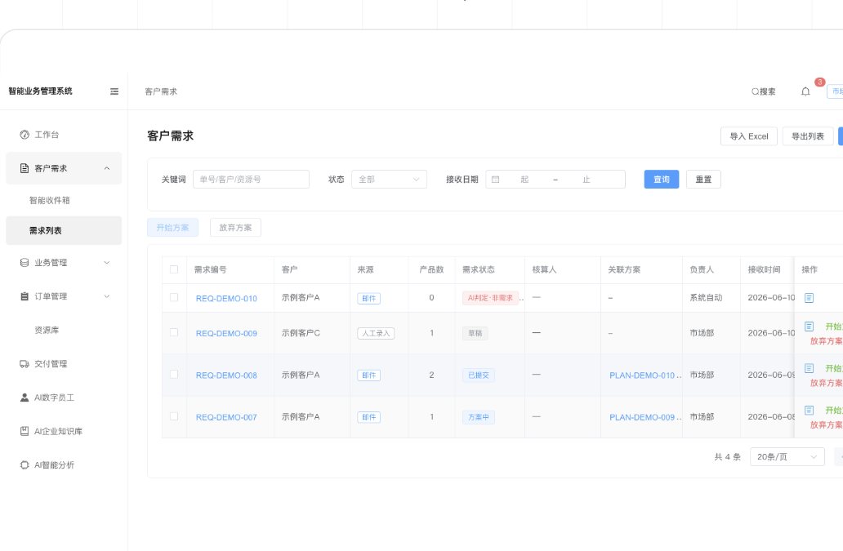Expand the 订单管理 menu chevron
The height and width of the screenshot is (551, 843).
pos(107,296)
